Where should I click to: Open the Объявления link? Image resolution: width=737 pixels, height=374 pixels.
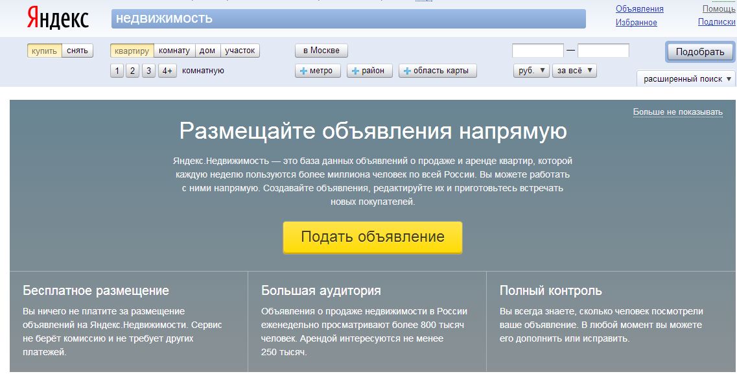click(x=640, y=9)
